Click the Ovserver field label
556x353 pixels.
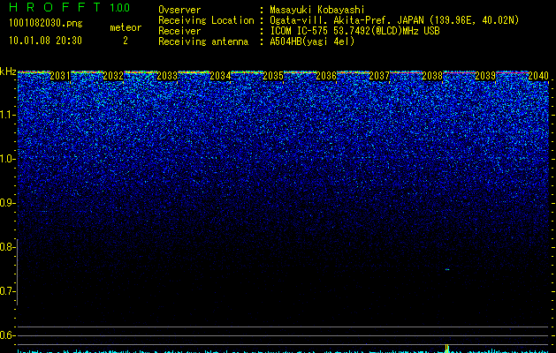[179, 10]
